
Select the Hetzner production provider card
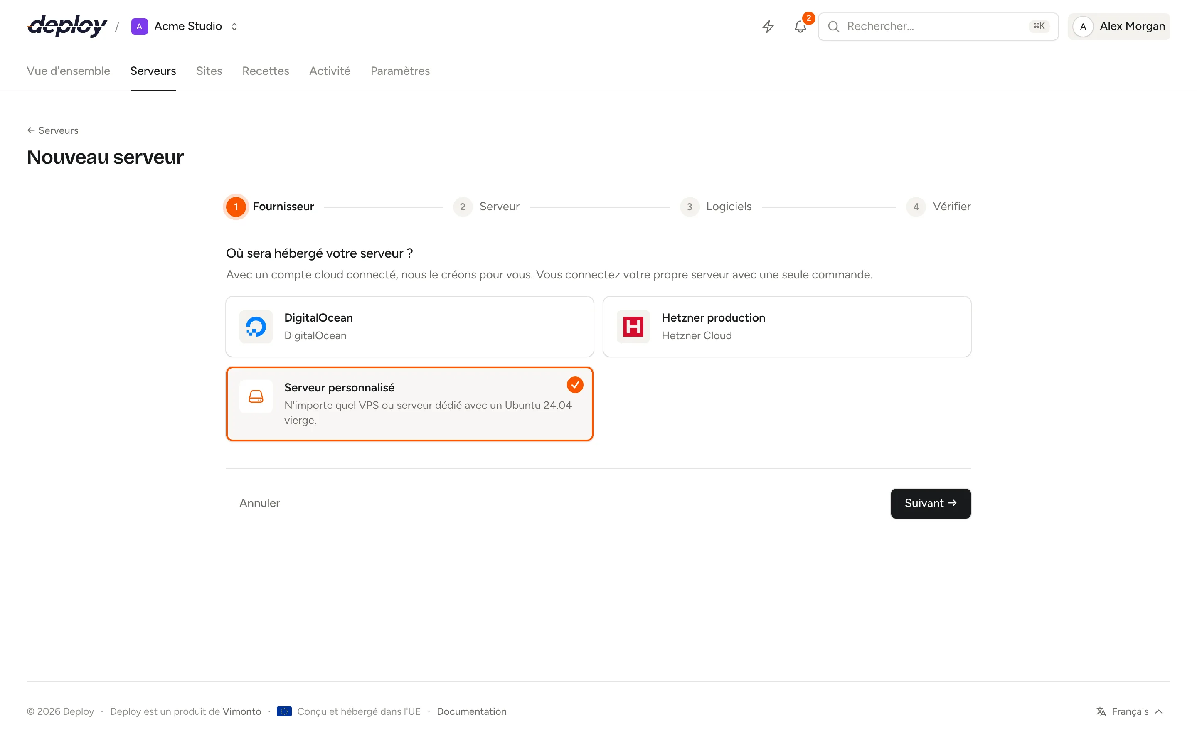click(787, 327)
